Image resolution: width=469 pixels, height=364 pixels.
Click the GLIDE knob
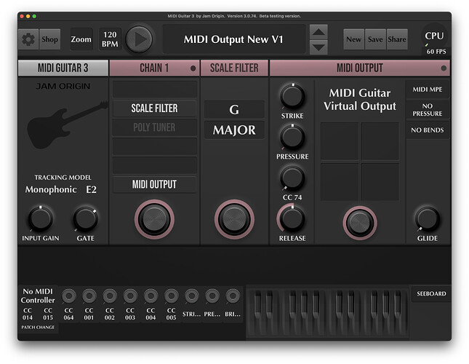click(428, 219)
